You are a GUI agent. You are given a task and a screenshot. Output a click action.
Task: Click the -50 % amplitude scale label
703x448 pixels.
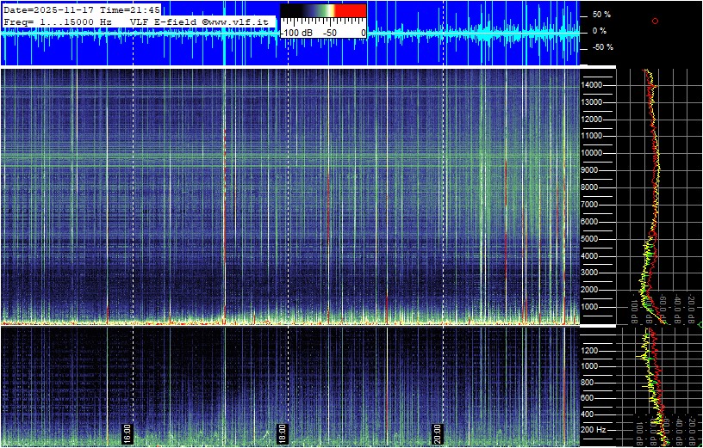click(601, 47)
